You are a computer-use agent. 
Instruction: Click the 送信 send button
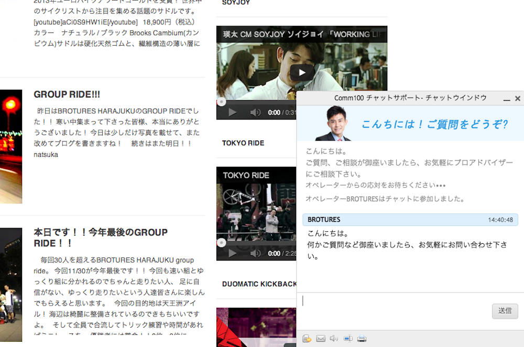pos(505,311)
